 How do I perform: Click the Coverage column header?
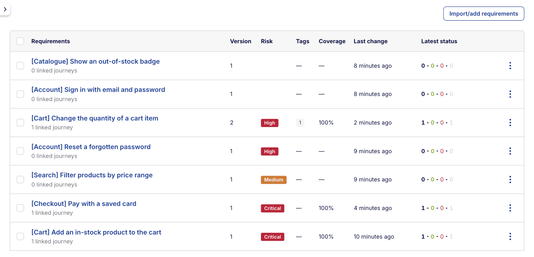tap(332, 41)
